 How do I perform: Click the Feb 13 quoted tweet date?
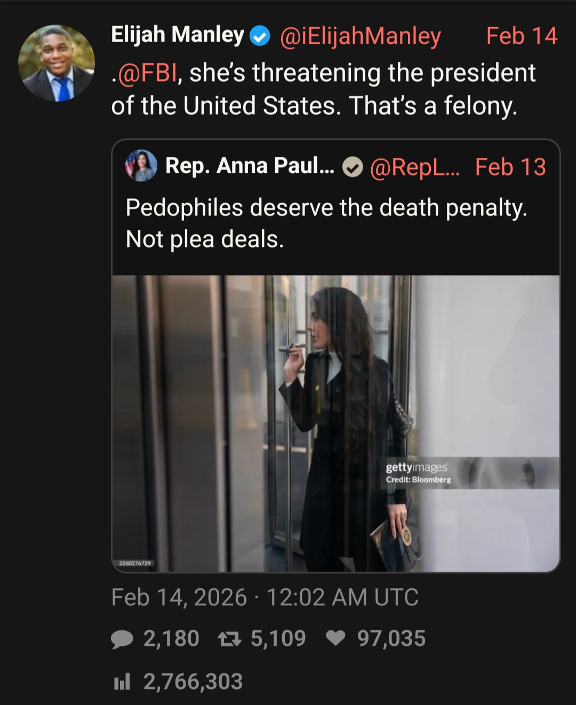(x=510, y=167)
